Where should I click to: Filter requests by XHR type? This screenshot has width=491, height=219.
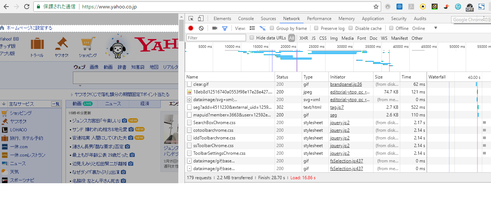304,38
